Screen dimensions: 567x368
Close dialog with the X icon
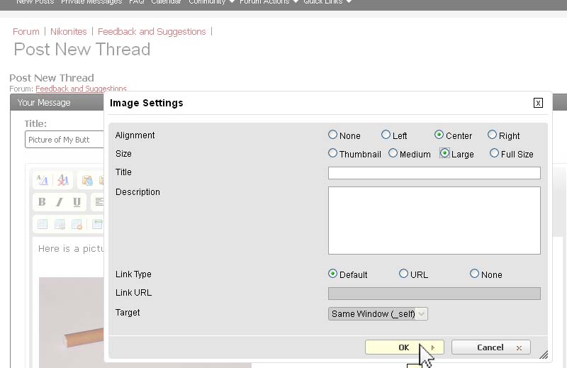538,103
